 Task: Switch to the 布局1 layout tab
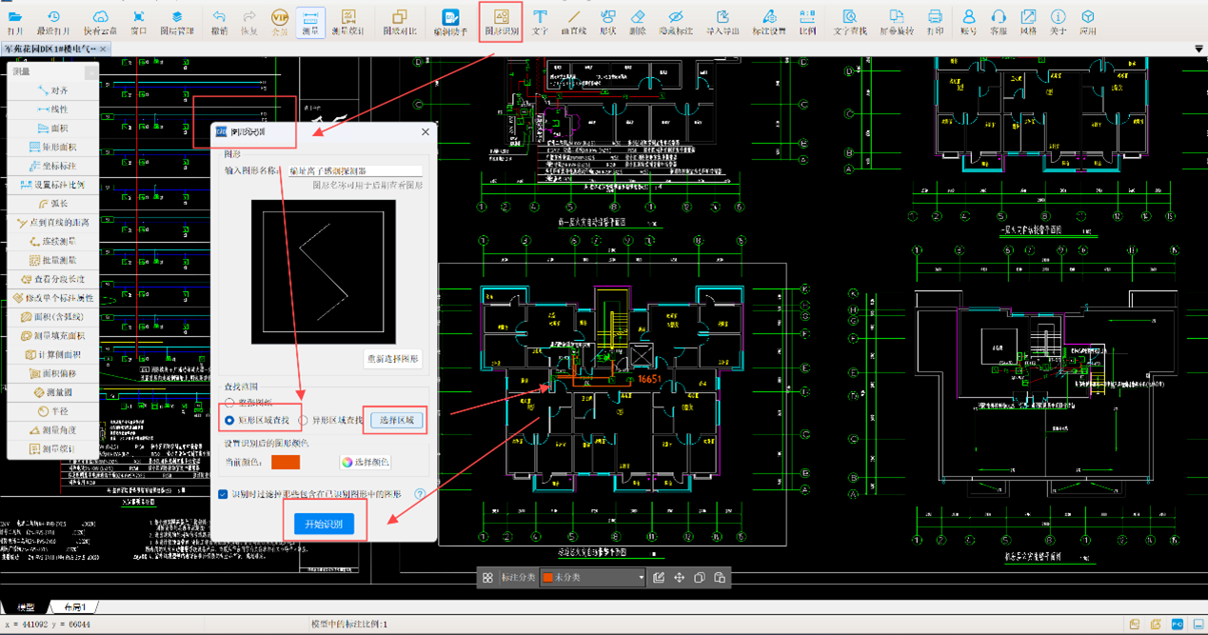[74, 607]
